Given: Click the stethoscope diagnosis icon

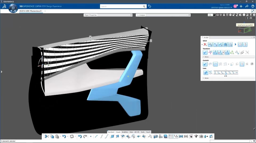Looking at the screenshot, I should tap(176, 136).
